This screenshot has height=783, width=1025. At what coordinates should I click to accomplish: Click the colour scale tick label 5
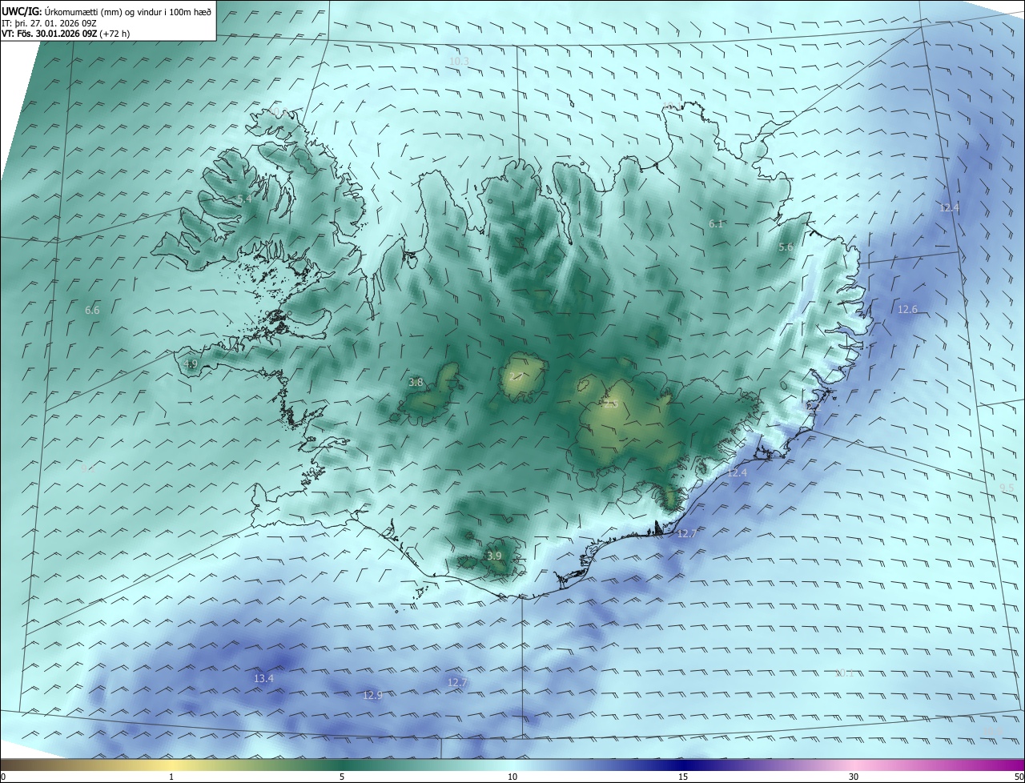coord(342,777)
